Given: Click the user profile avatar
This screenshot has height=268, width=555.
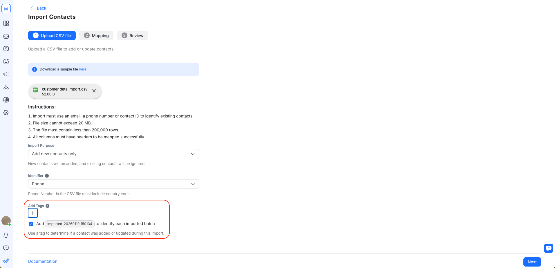Looking at the screenshot, I should click(6, 221).
